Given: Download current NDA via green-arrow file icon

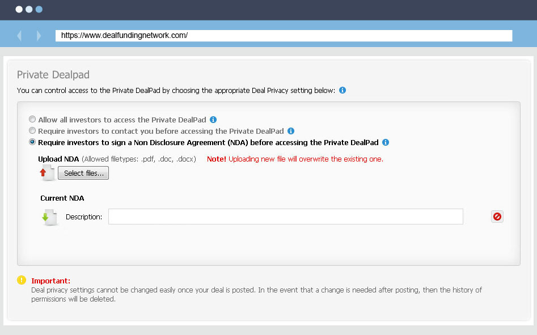Looking at the screenshot, I should pyautogui.click(x=50, y=217).
